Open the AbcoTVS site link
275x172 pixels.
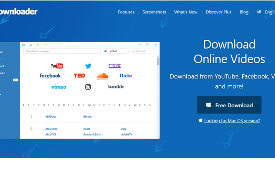click(x=51, y=135)
